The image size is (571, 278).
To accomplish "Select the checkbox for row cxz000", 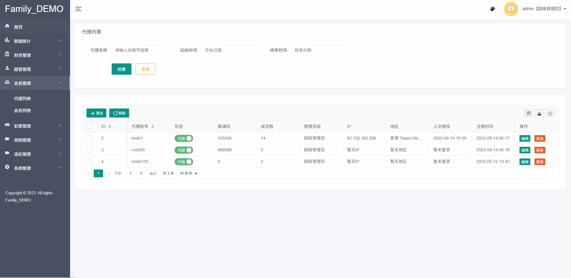I will pos(89,150).
